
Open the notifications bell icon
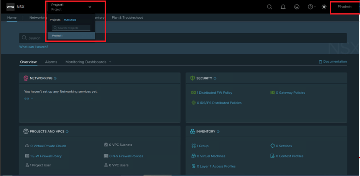(x=283, y=7)
